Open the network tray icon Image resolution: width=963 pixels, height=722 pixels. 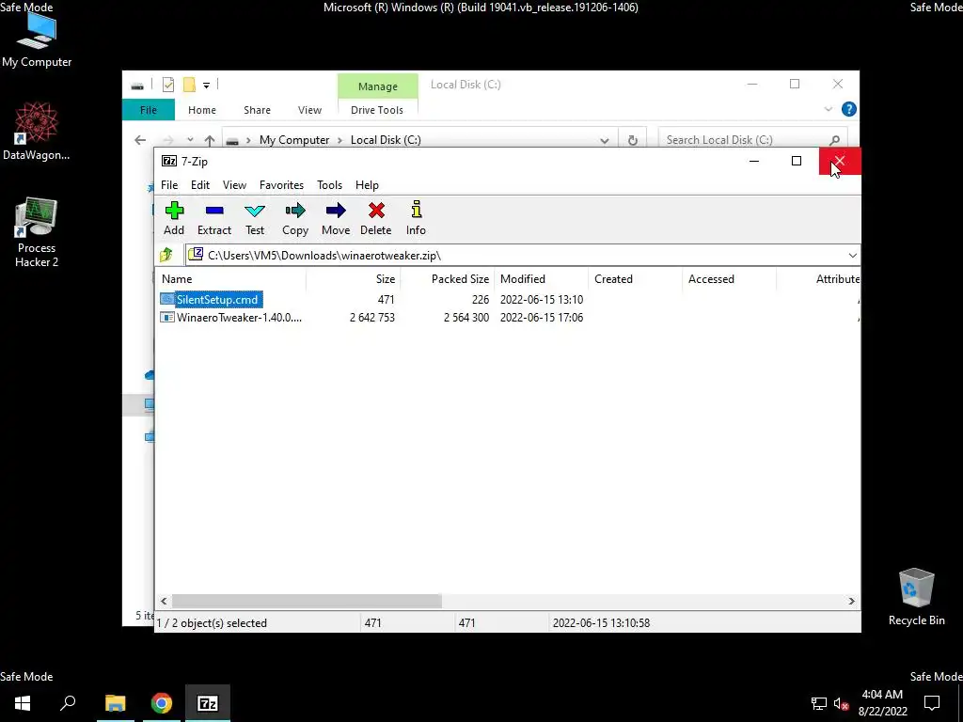[819, 703]
